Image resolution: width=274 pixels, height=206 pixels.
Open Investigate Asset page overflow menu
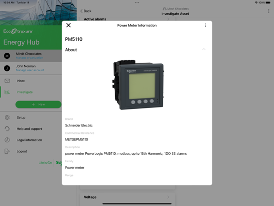coord(269,11)
